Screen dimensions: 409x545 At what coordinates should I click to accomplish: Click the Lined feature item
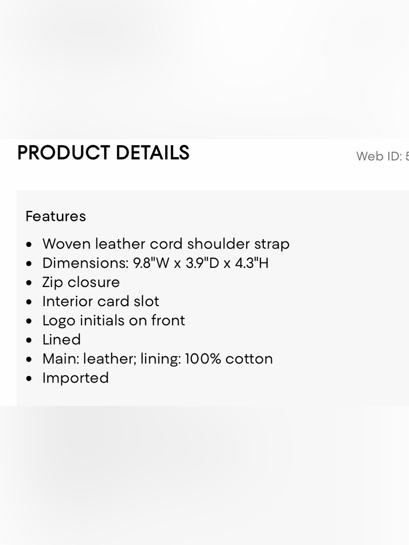tap(61, 340)
